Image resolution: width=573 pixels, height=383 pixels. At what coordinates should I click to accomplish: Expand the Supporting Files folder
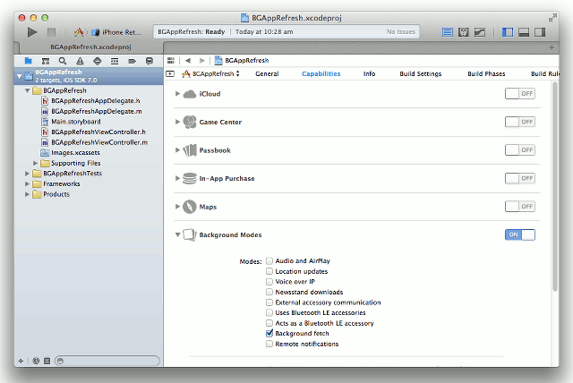point(36,163)
